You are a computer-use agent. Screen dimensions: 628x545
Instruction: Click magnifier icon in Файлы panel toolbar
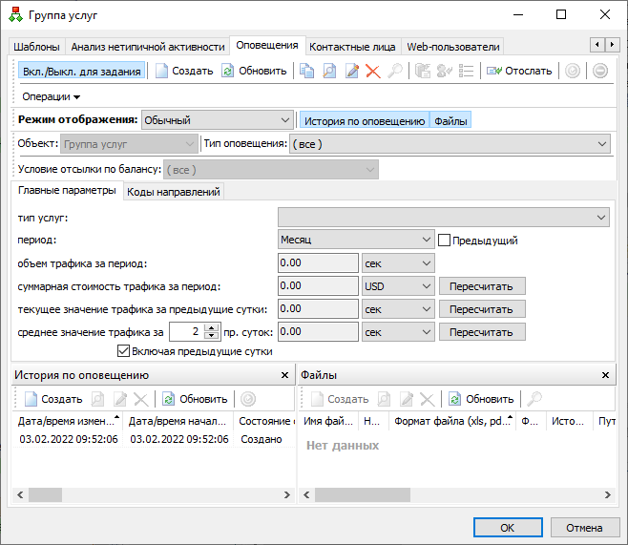[534, 399]
